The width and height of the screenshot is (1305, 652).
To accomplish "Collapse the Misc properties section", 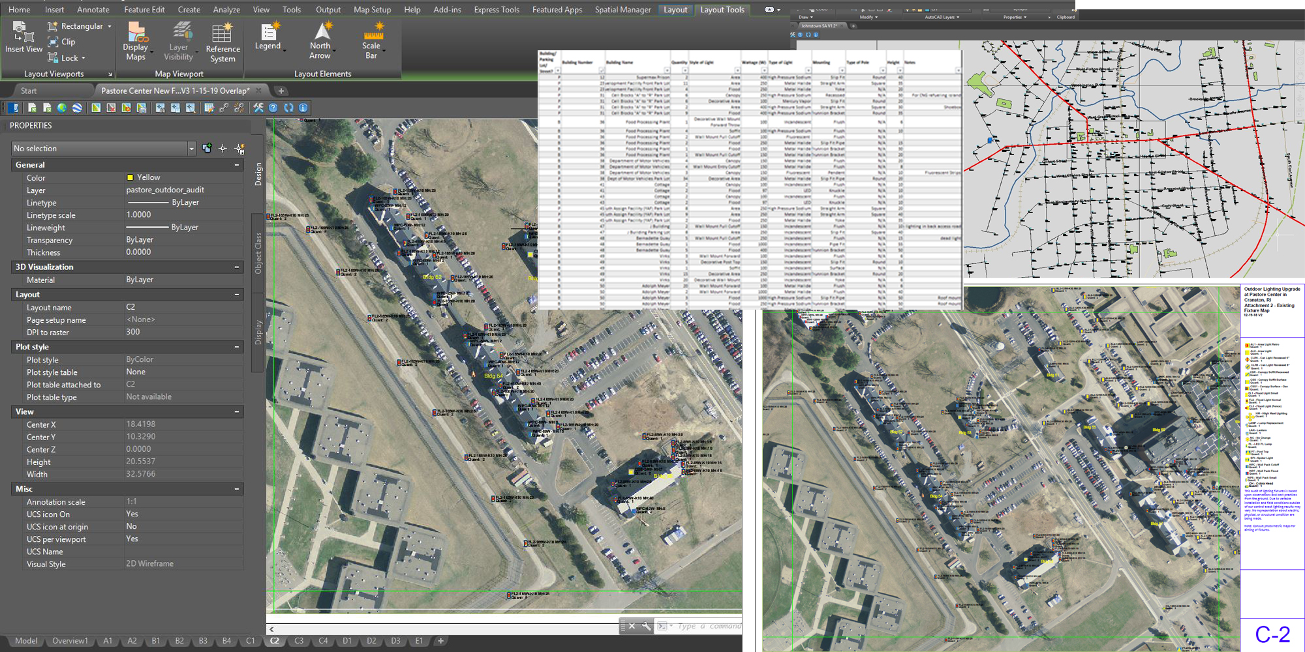I will click(x=237, y=489).
